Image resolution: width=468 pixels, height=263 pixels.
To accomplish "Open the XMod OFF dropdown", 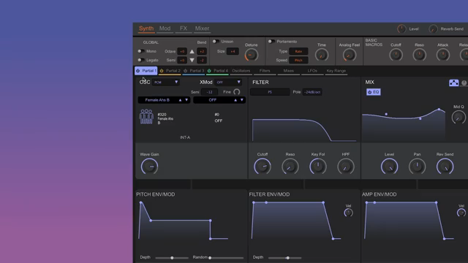I will [228, 82].
